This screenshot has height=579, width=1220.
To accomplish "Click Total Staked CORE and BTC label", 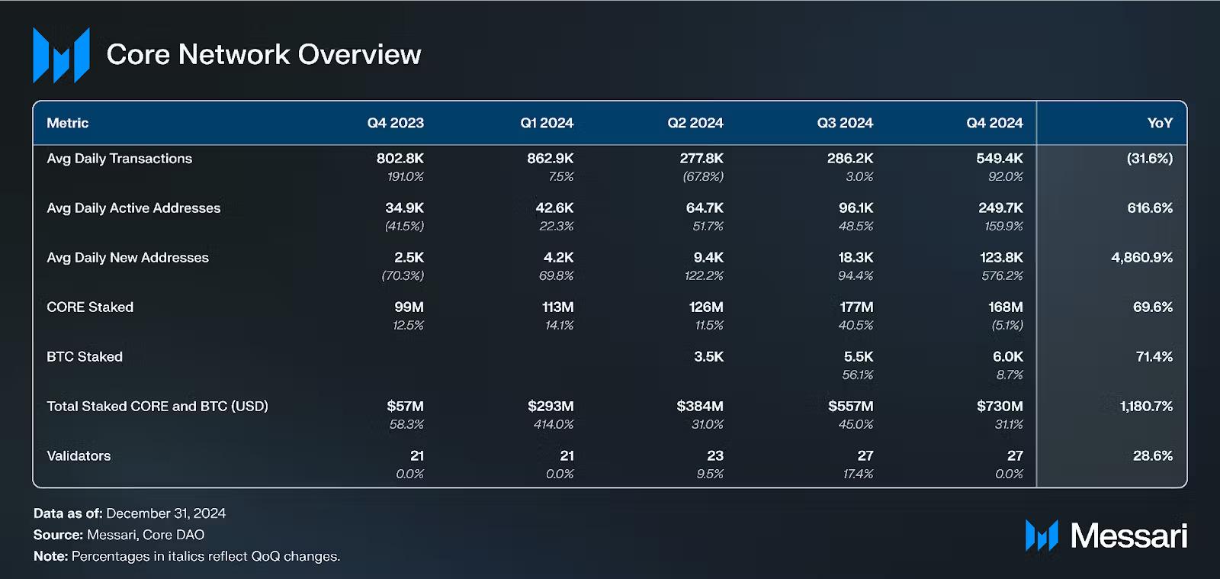I will 157,407.
